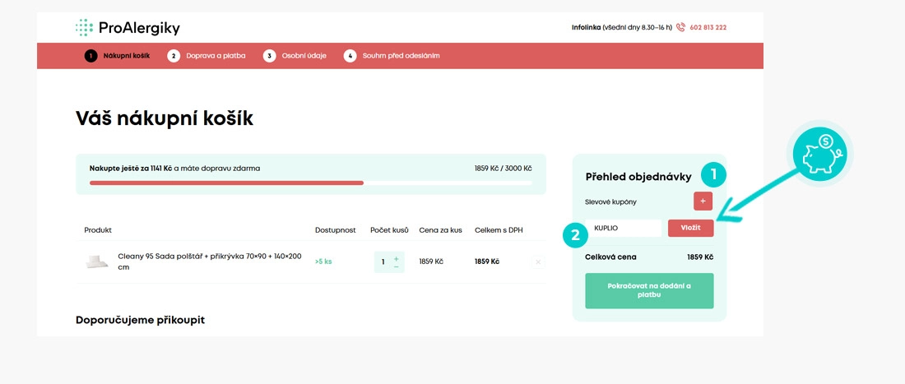
Task: Click the ProAlergiky logo
Action: (x=128, y=27)
